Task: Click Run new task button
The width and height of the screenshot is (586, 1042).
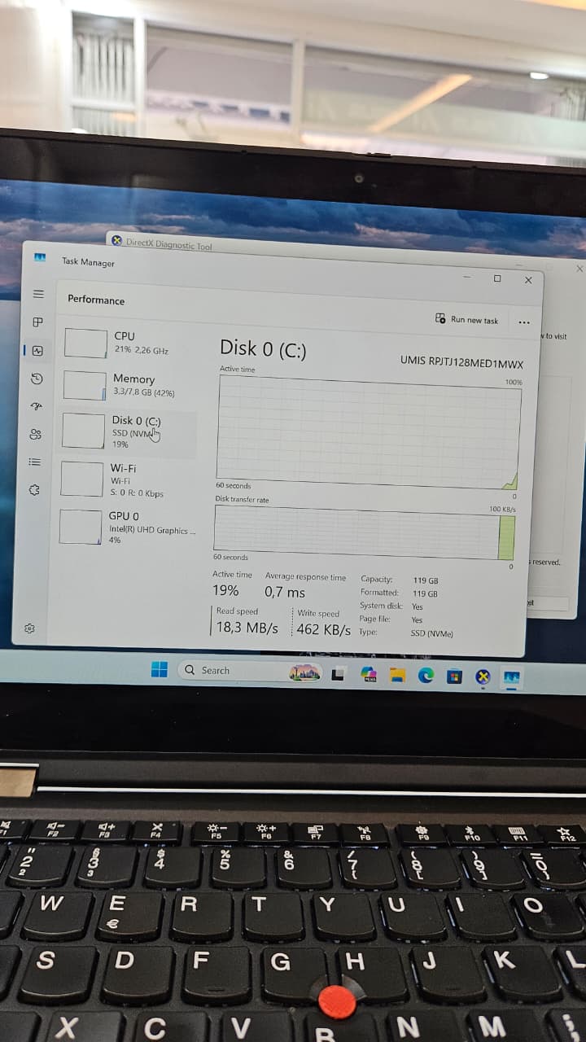Action: click(467, 319)
